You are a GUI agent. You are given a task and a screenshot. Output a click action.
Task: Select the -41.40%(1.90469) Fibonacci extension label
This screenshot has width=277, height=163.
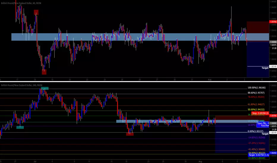256,149
